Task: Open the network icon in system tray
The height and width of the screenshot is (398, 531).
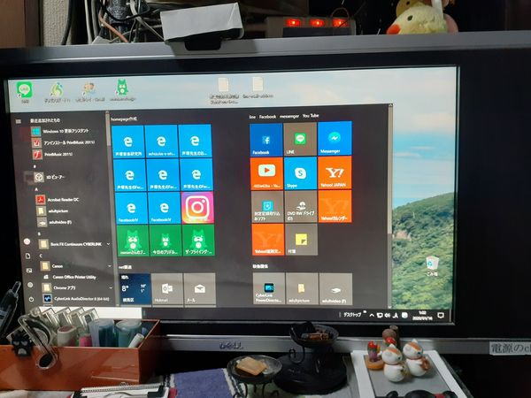Action: click(380, 316)
